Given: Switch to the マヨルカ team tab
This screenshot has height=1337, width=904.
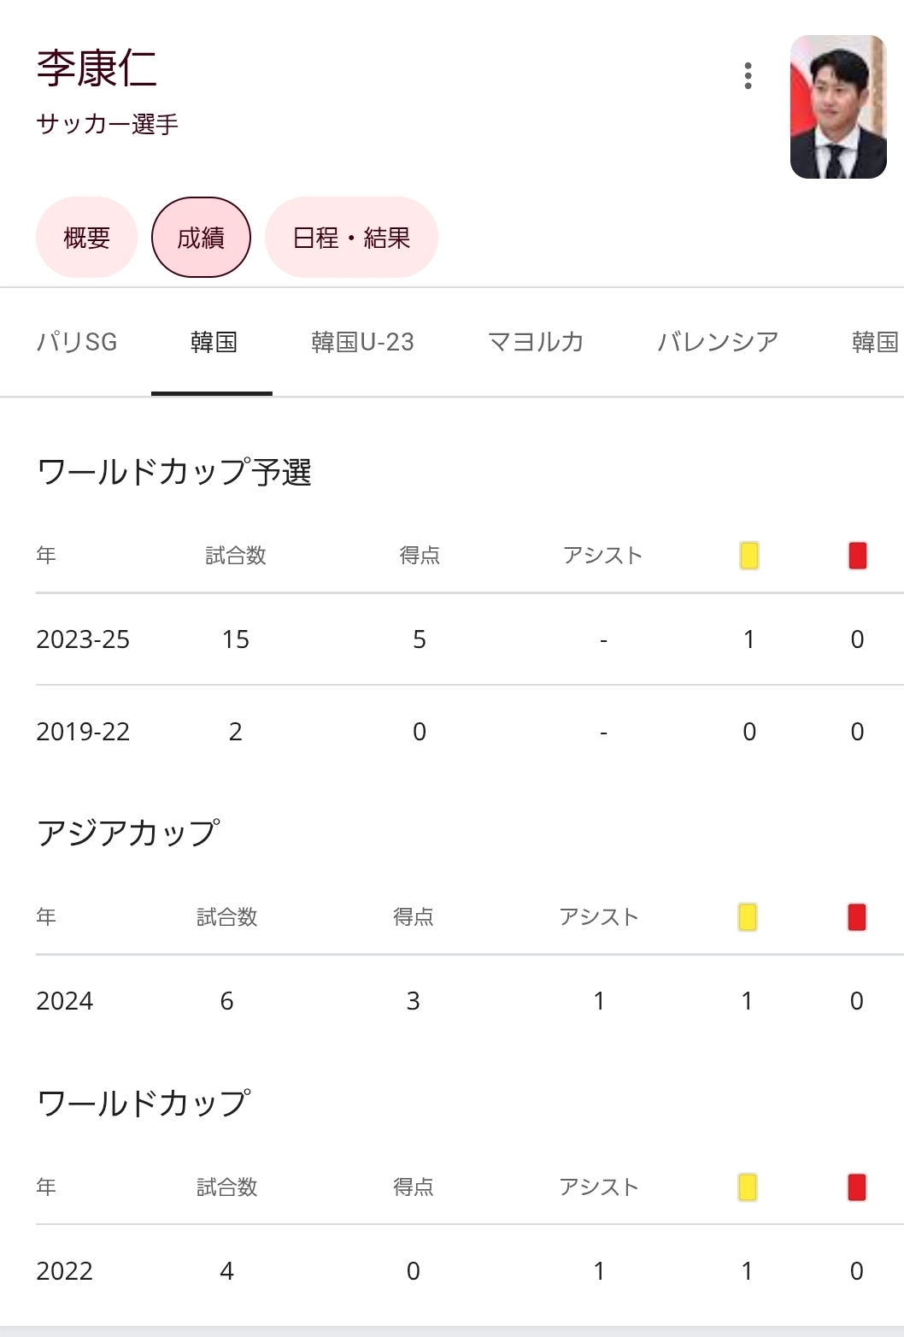Looking at the screenshot, I should (536, 342).
